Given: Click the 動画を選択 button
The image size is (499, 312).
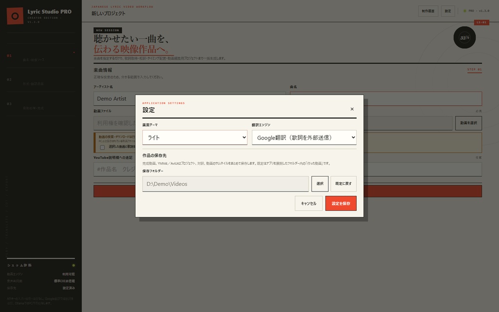Looking at the screenshot, I should (468, 123).
